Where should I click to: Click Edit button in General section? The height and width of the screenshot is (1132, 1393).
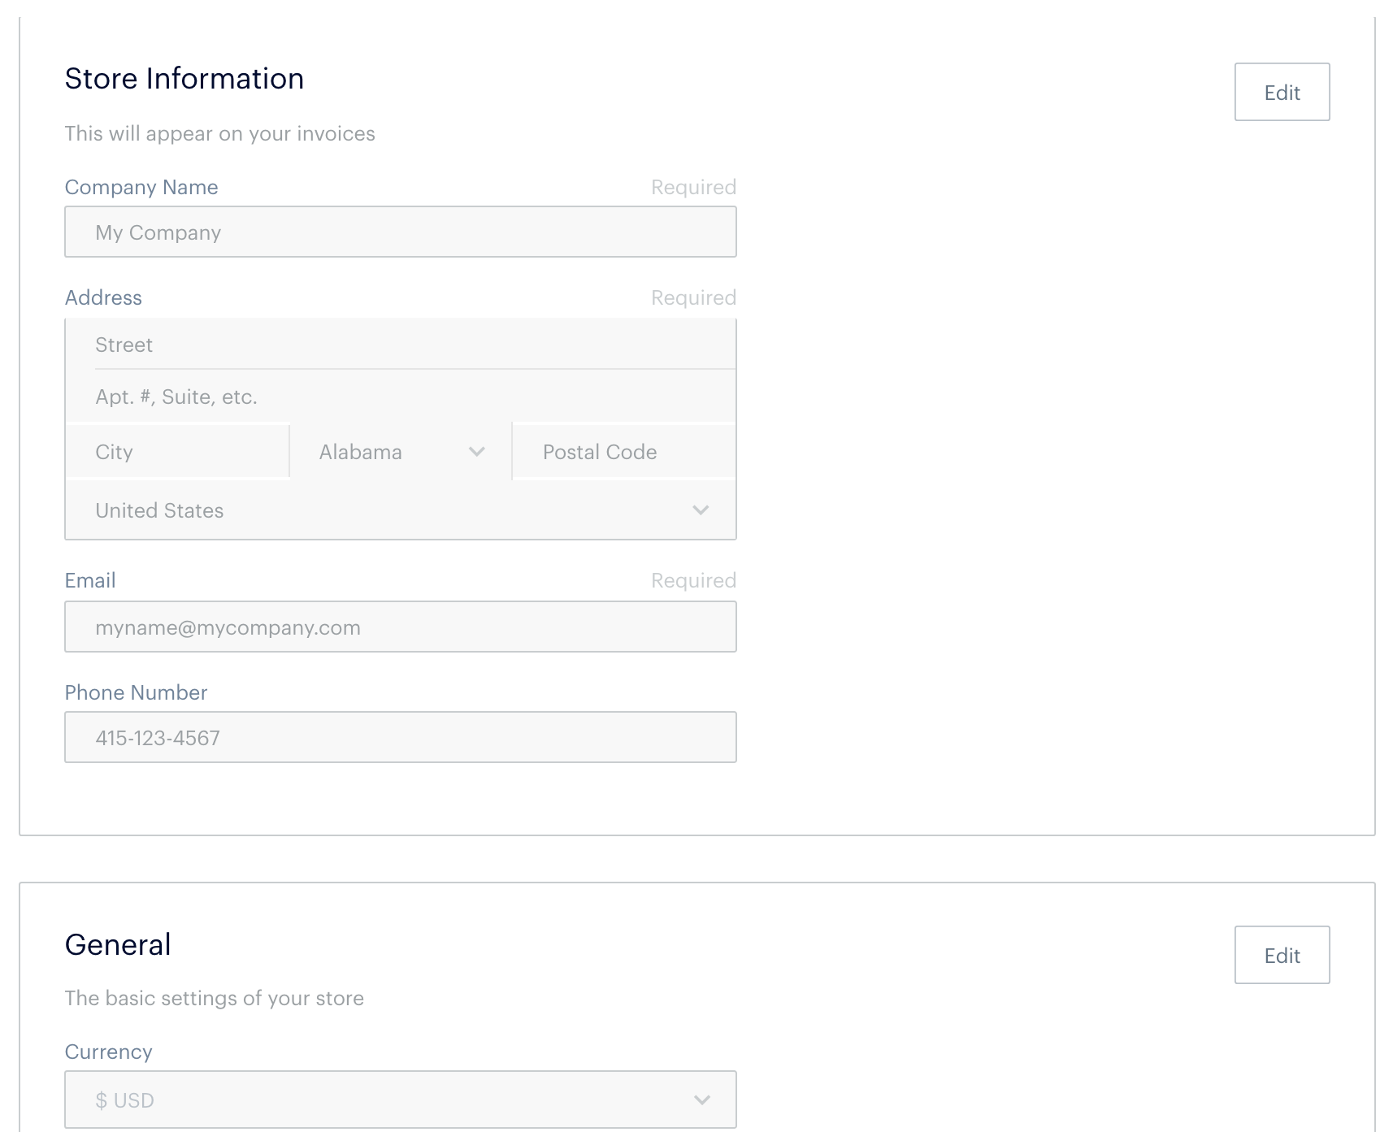pos(1282,955)
